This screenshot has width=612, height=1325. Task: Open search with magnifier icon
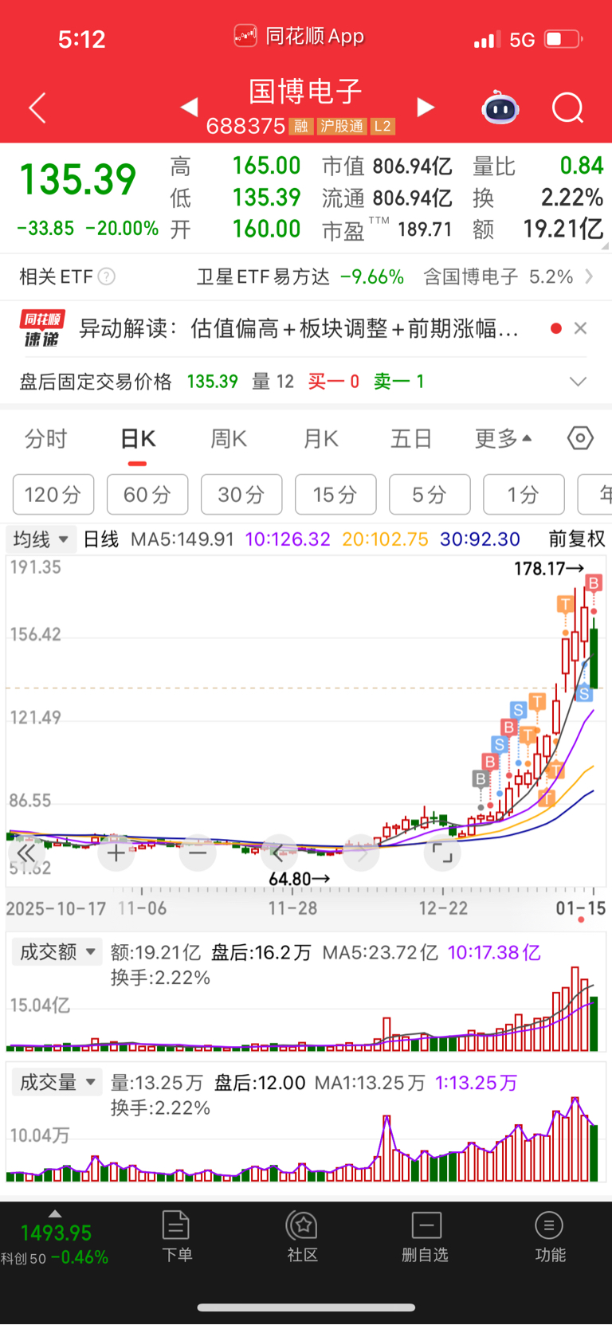click(568, 108)
